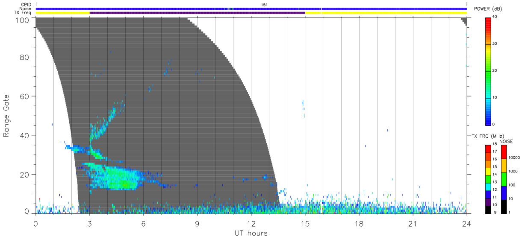Click the "40" tick on the Range Gate axis
Screen dimensions: 525x242
(x=25, y=135)
